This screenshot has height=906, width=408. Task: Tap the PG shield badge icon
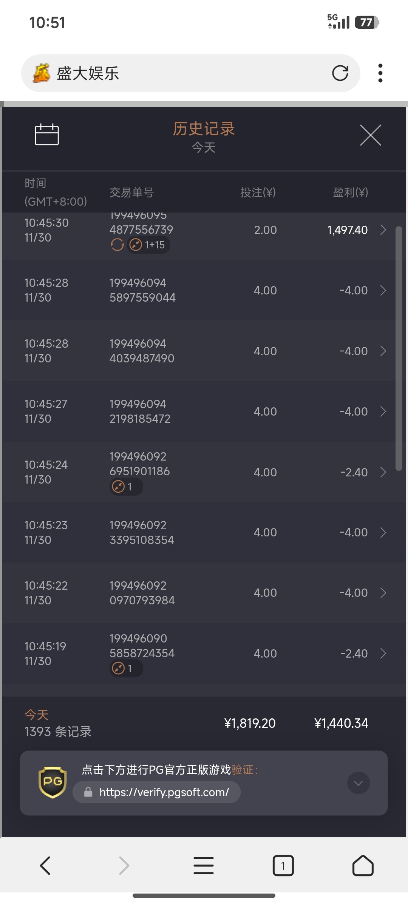(53, 782)
